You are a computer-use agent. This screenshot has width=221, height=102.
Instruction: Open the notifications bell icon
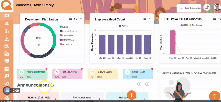tap(207, 8)
